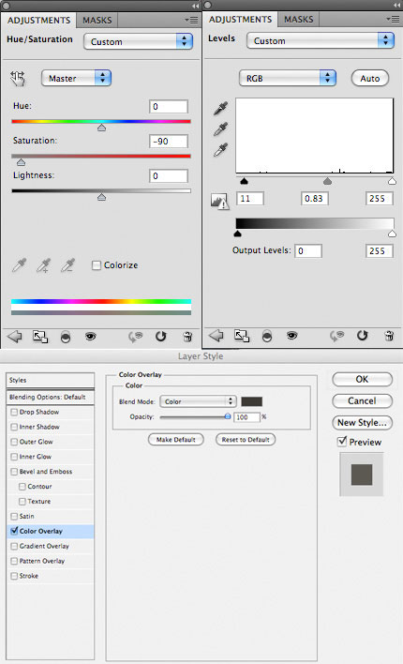Toggle the Preview checkbox
Image resolution: width=403 pixels, height=664 pixels.
click(342, 441)
